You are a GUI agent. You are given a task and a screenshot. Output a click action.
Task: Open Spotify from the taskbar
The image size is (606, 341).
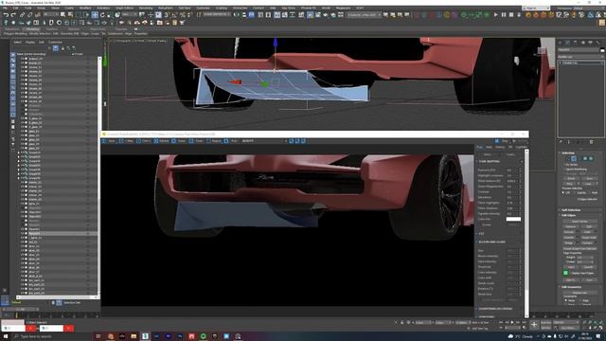[203, 336]
